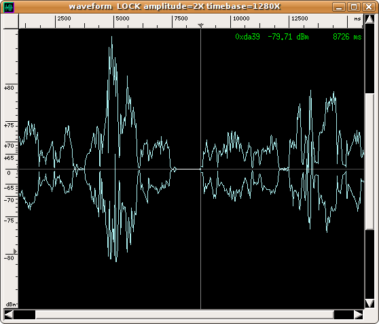
Task: Click the -75 level on amplitude scale
Action: click(10, 221)
